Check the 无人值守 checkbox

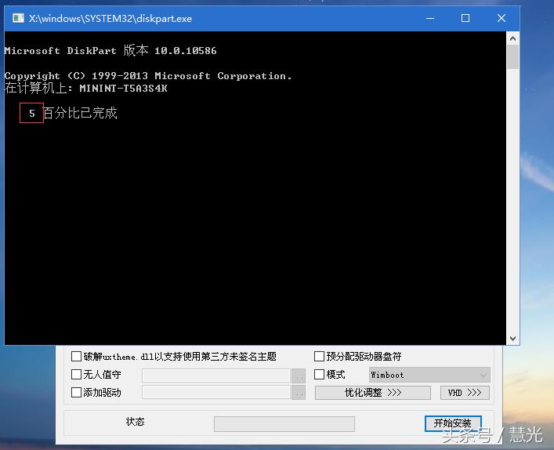[76, 375]
